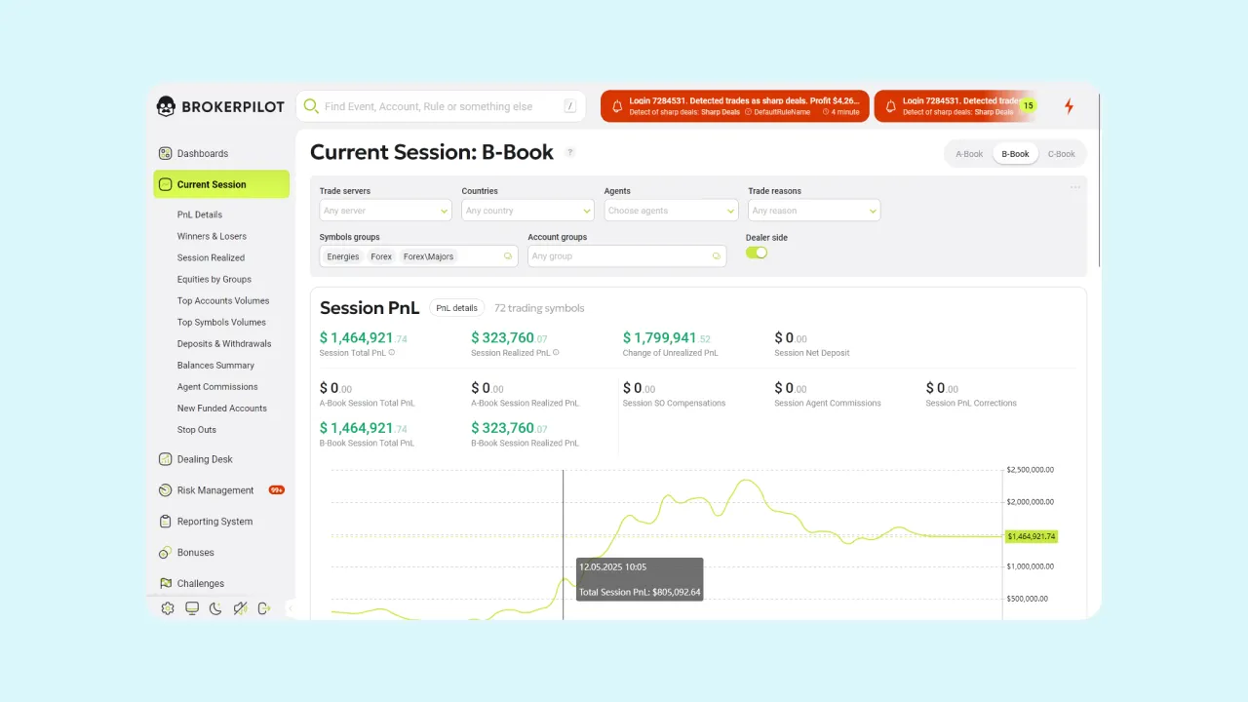
Task: Open the Countries dropdown
Action: coord(527,211)
